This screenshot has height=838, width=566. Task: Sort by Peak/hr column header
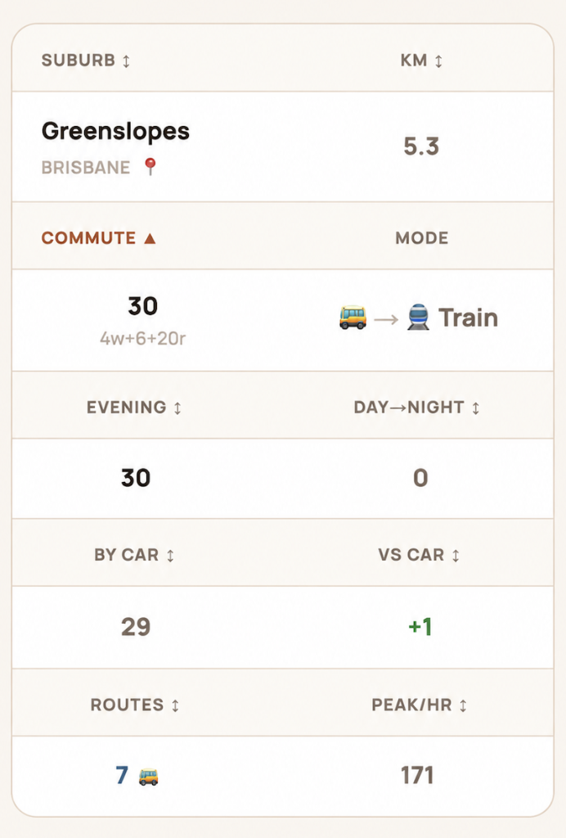(x=419, y=705)
